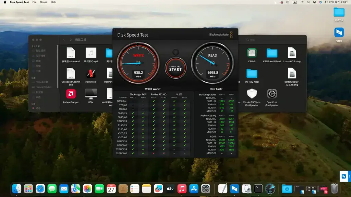Viewport: 351px width, 197px height.
Task: Click the WRITE speed gauge
Action: pyautogui.click(x=138, y=63)
